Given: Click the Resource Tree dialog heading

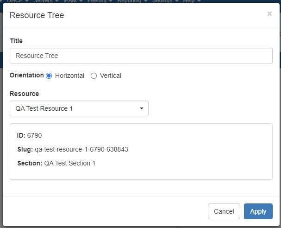Looking at the screenshot, I should coord(37,15).
